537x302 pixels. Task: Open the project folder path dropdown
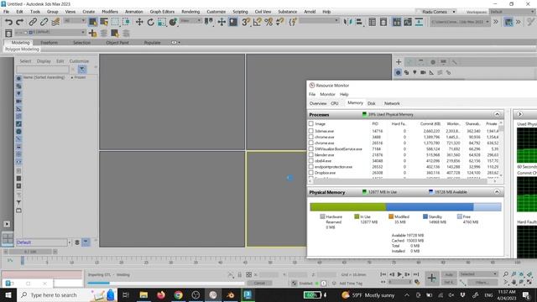click(x=460, y=22)
